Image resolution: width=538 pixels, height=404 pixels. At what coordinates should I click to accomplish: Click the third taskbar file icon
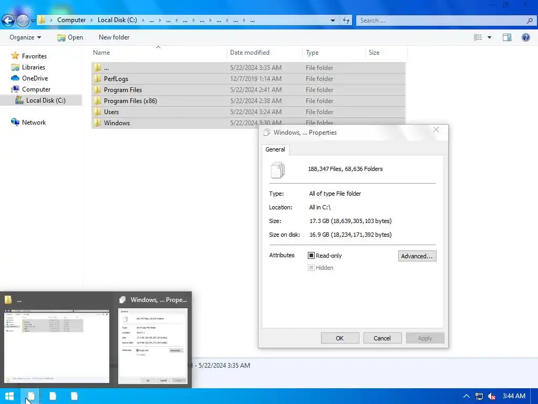[x=74, y=396]
